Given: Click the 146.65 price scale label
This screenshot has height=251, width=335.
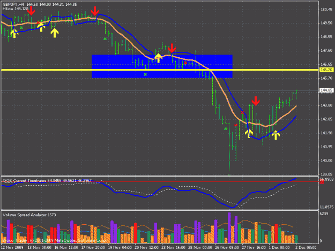Looking at the screenshot, I should click(x=326, y=64).
